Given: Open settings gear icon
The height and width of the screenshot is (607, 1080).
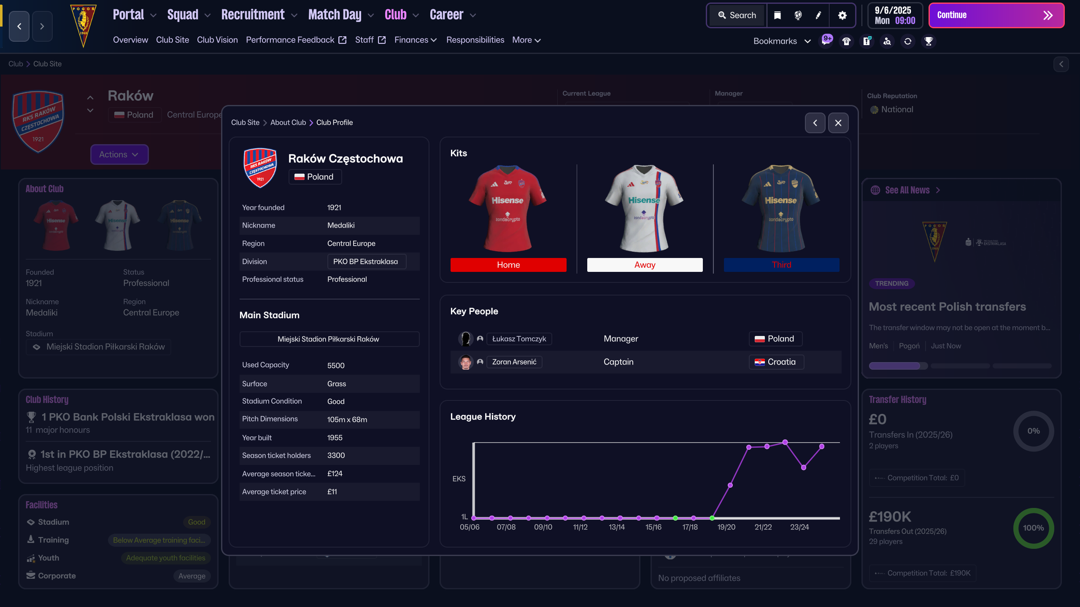Looking at the screenshot, I should pyautogui.click(x=842, y=16).
